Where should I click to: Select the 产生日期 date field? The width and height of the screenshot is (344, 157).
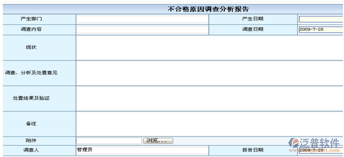click(x=321, y=19)
